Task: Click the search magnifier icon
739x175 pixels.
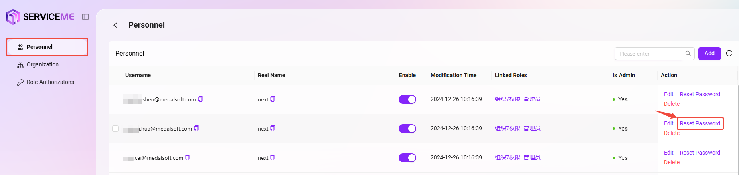Action: 688,54
